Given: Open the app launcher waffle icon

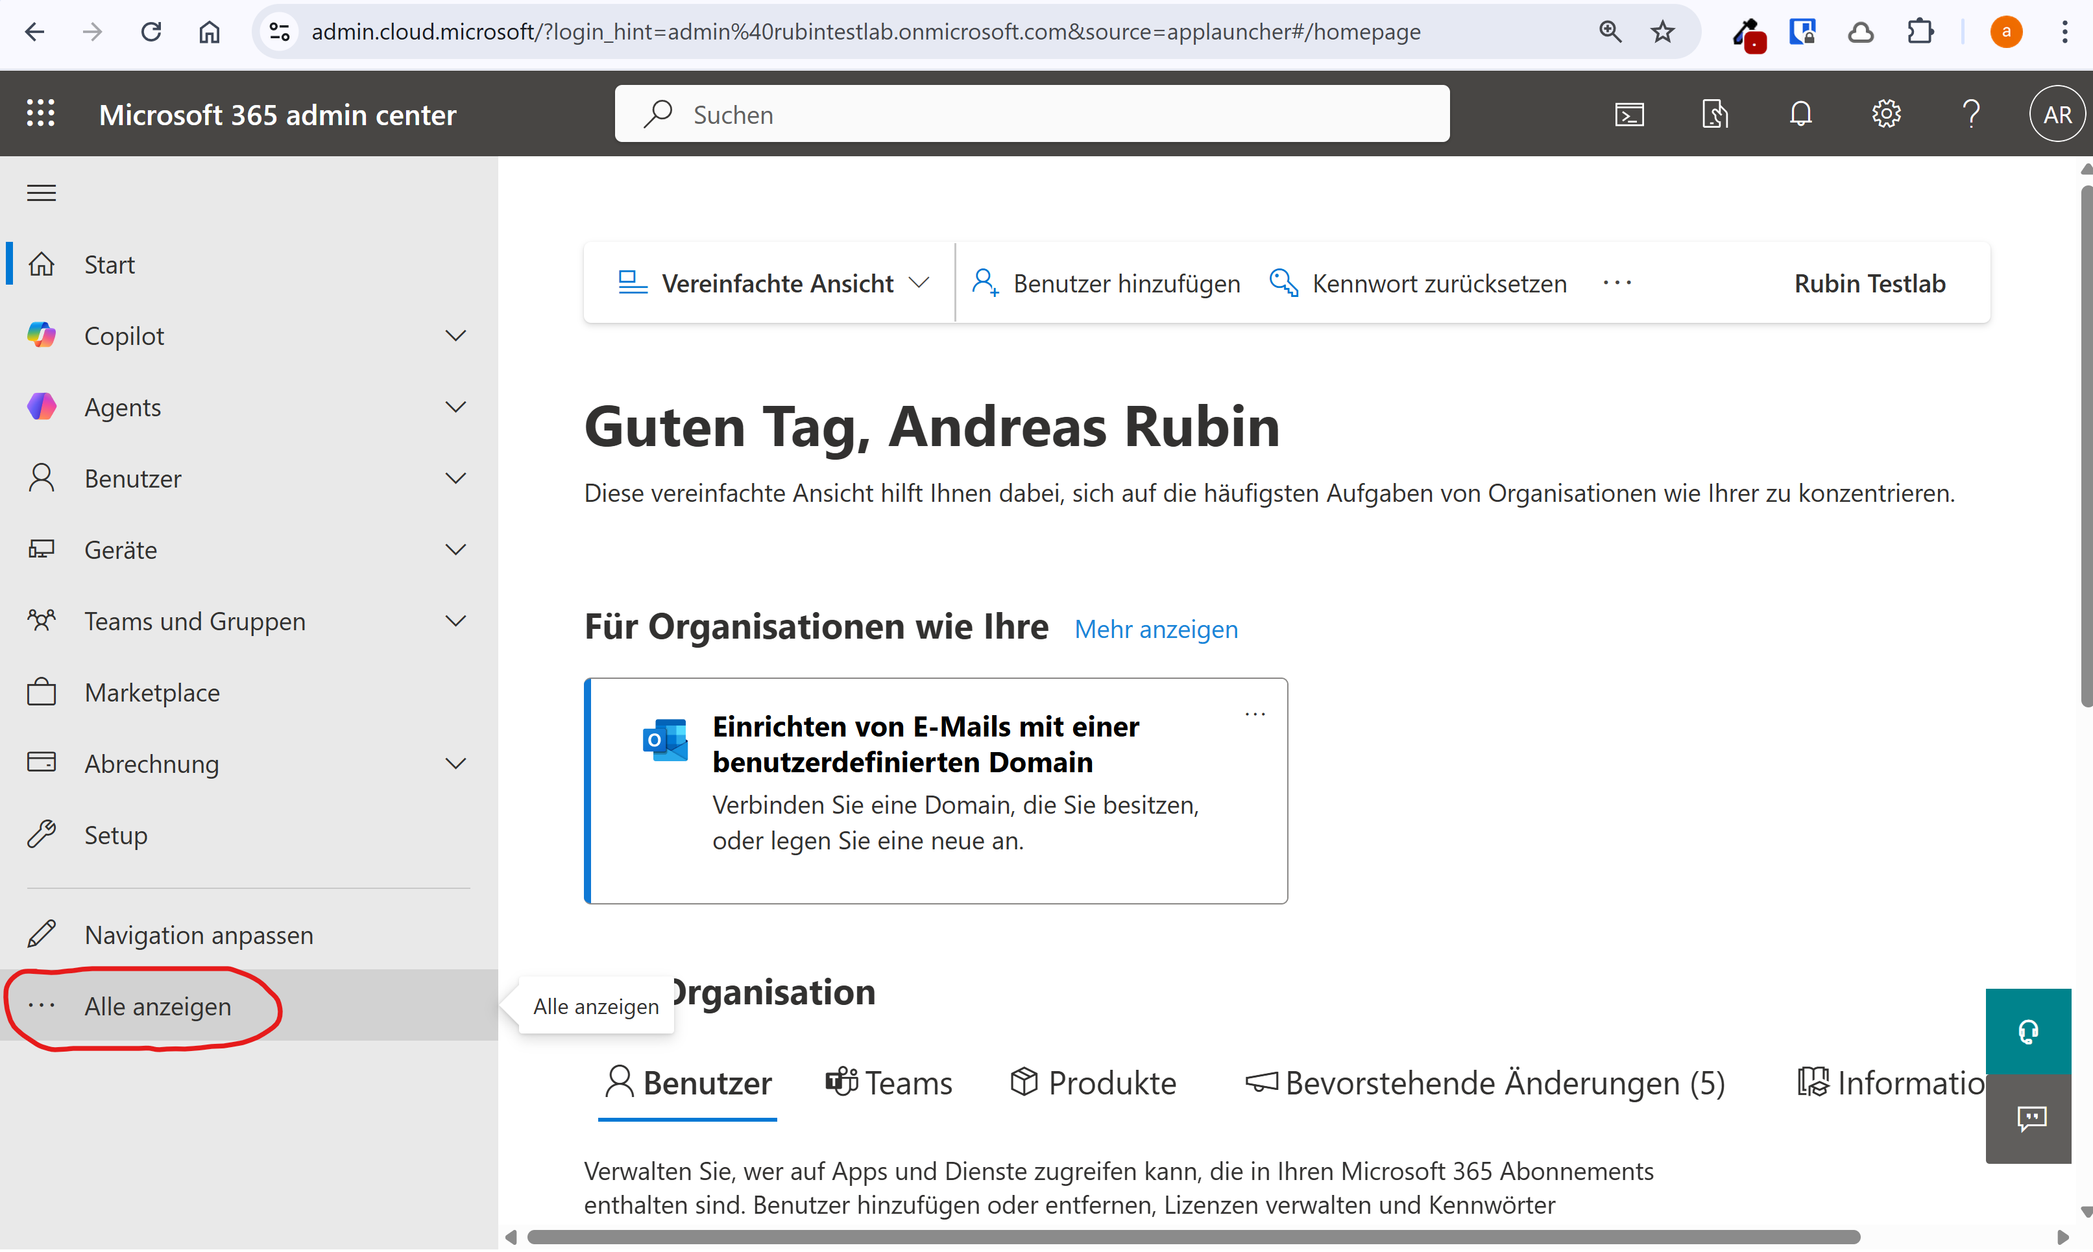Looking at the screenshot, I should 40,114.
